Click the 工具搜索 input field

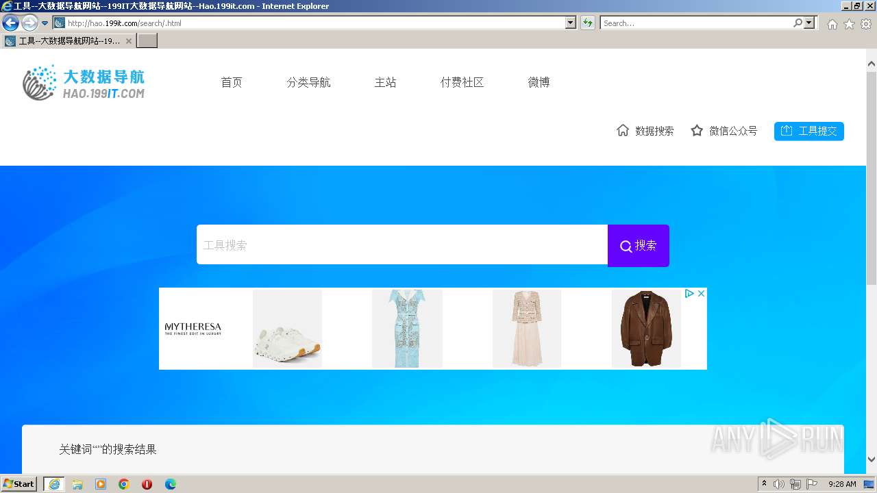[402, 244]
